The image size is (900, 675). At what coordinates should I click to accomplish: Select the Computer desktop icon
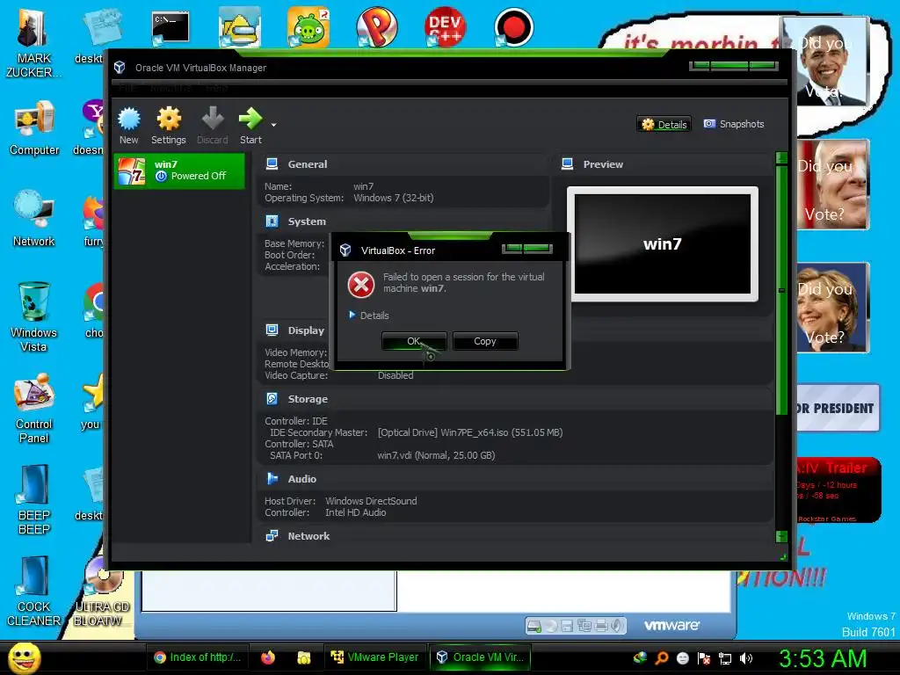(34, 128)
